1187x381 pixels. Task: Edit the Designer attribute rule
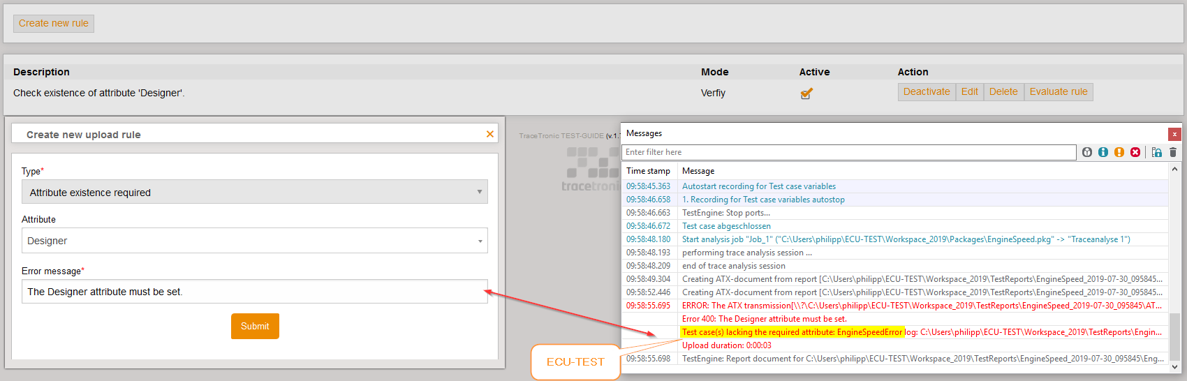(x=969, y=92)
